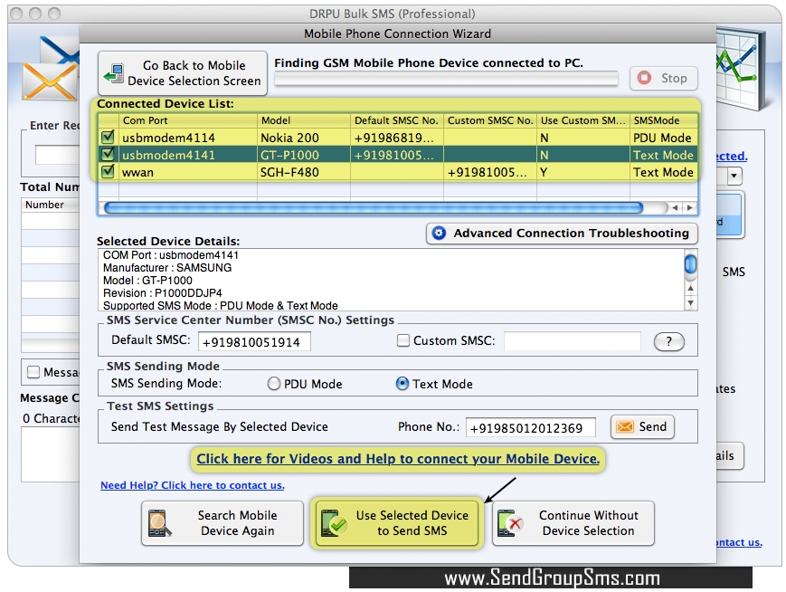Click the contact us link in main window
786x592 pixels.
coord(739,542)
